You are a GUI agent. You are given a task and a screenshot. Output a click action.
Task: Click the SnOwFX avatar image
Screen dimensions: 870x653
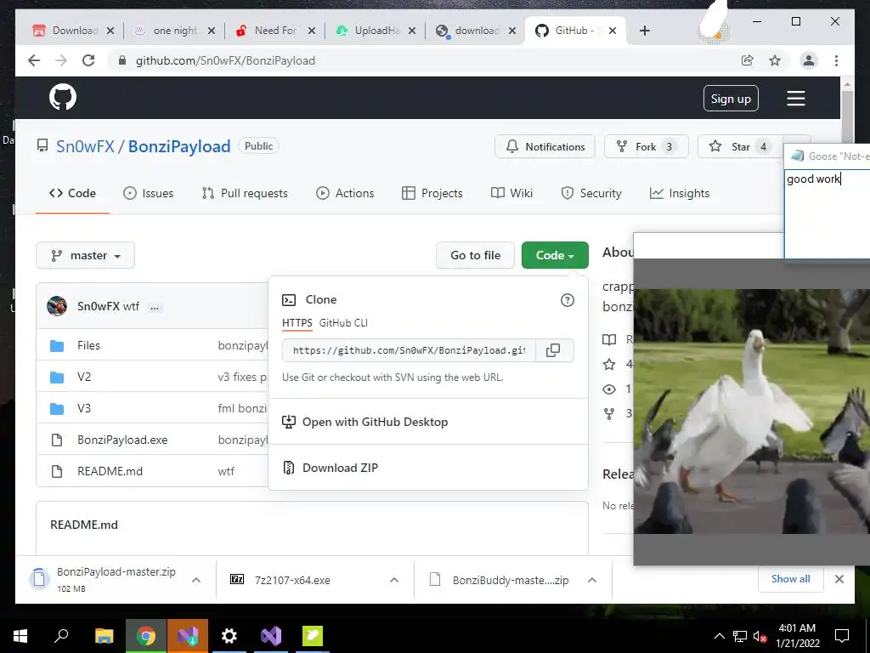[57, 306]
